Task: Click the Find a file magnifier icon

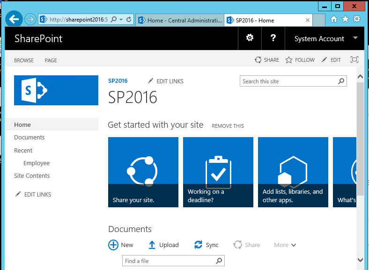Action: [x=219, y=261]
